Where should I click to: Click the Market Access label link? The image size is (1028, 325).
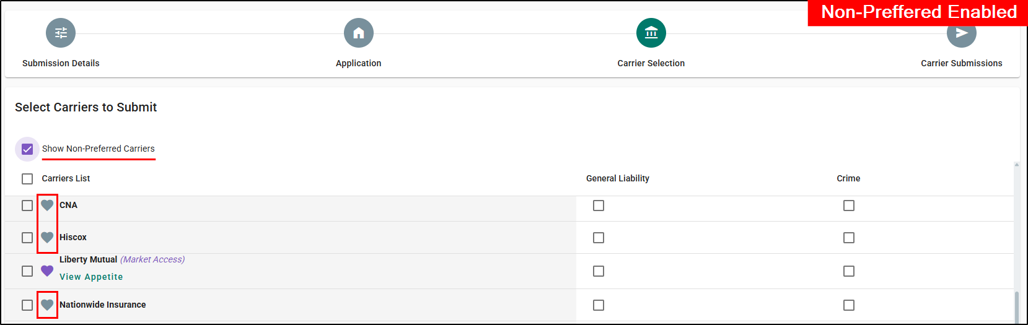tap(152, 259)
